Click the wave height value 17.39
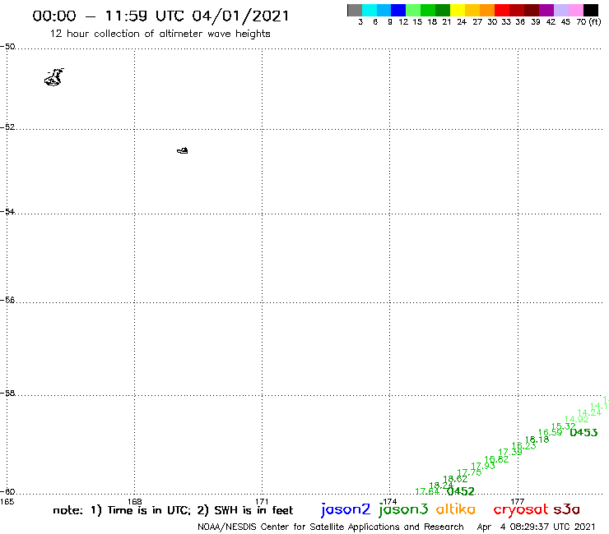This screenshot has height=534, width=609. point(510,452)
